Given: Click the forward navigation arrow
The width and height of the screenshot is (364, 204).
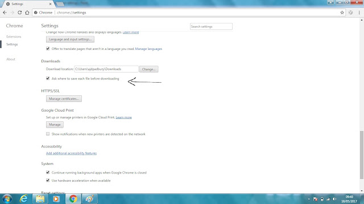Looking at the screenshot, I should coord(13,12).
